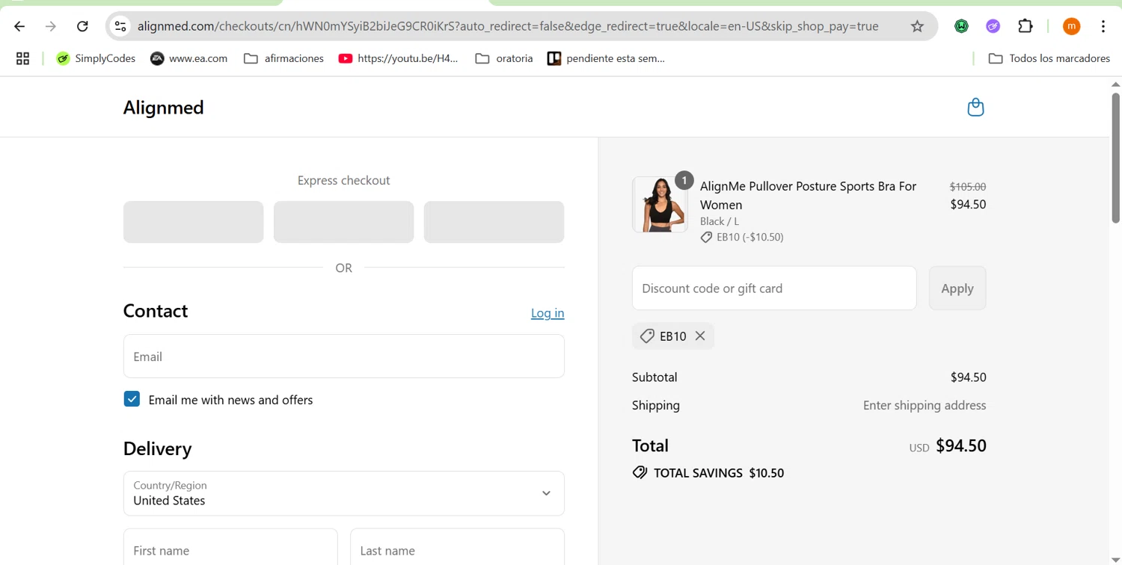Click the scrollbar down arrow

point(1115,559)
